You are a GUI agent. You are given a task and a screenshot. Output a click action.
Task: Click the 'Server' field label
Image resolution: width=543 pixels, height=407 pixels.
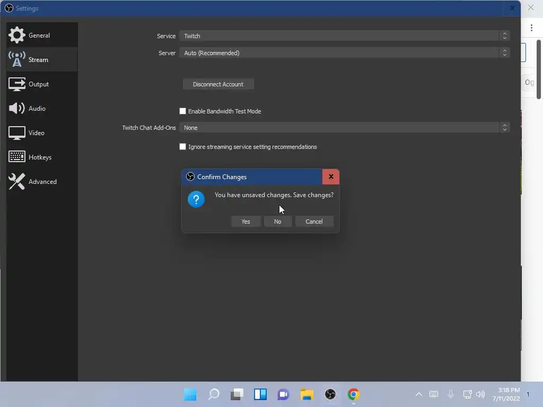coord(167,53)
